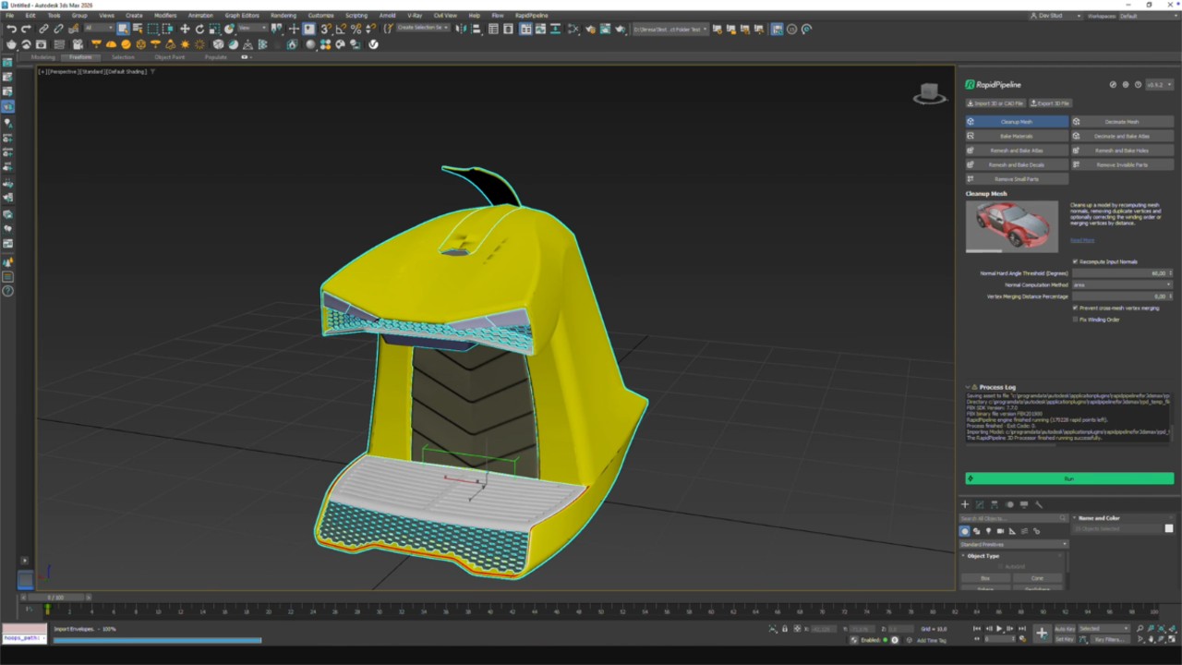This screenshot has width=1182, height=665.
Task: Click the time slider 0/100 handle
Action: (55, 598)
